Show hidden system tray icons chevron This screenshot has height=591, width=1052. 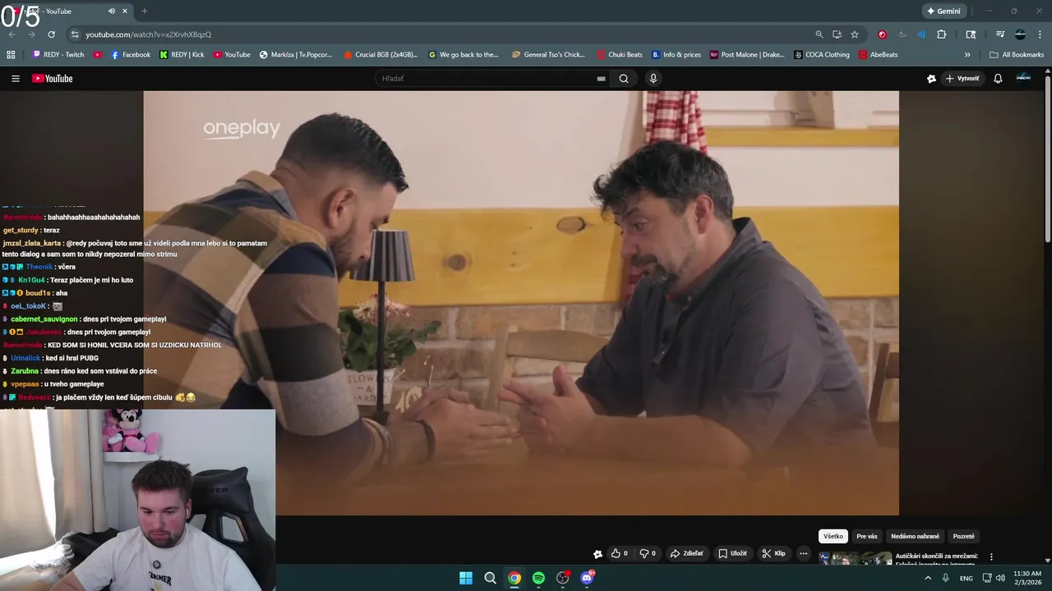point(928,578)
